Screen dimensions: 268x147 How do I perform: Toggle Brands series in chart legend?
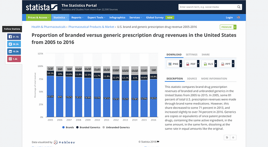pyautogui.click(x=68, y=127)
